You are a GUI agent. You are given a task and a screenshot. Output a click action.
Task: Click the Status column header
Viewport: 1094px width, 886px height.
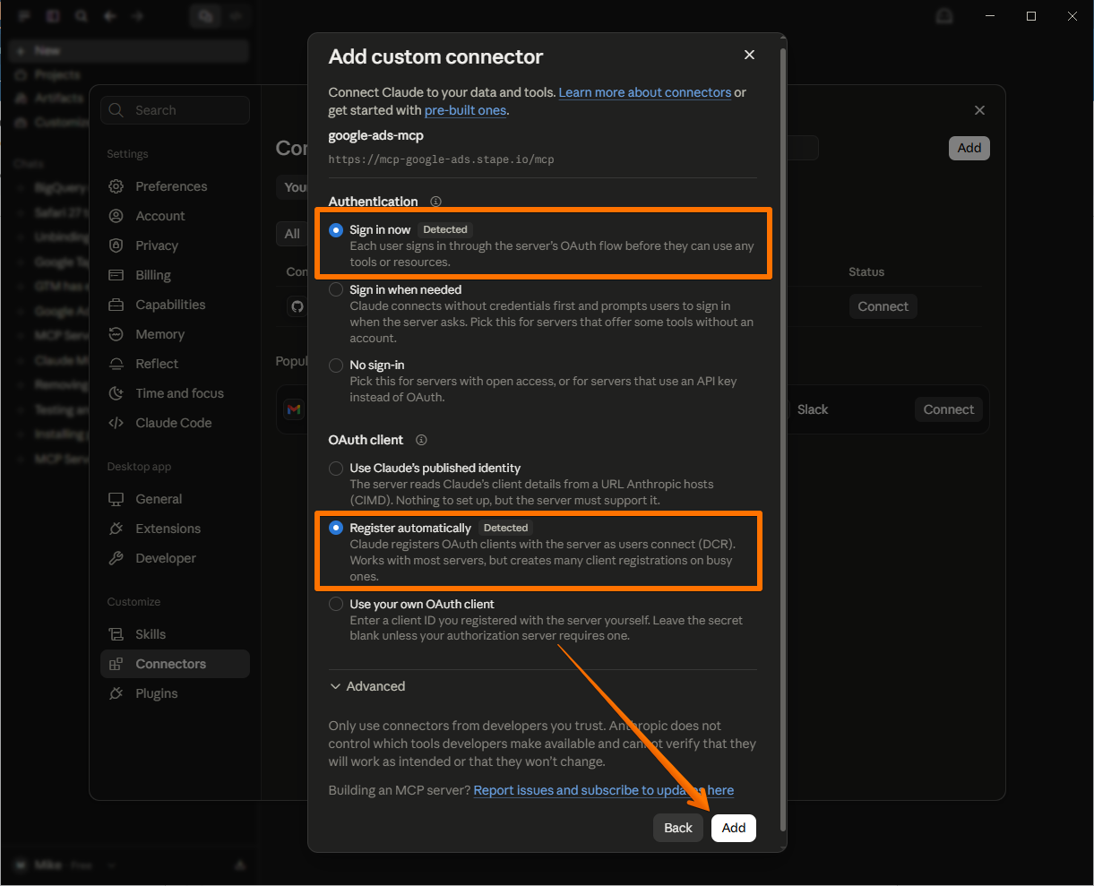(x=866, y=271)
